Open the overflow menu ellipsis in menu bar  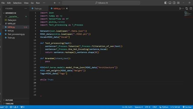point(44,3)
